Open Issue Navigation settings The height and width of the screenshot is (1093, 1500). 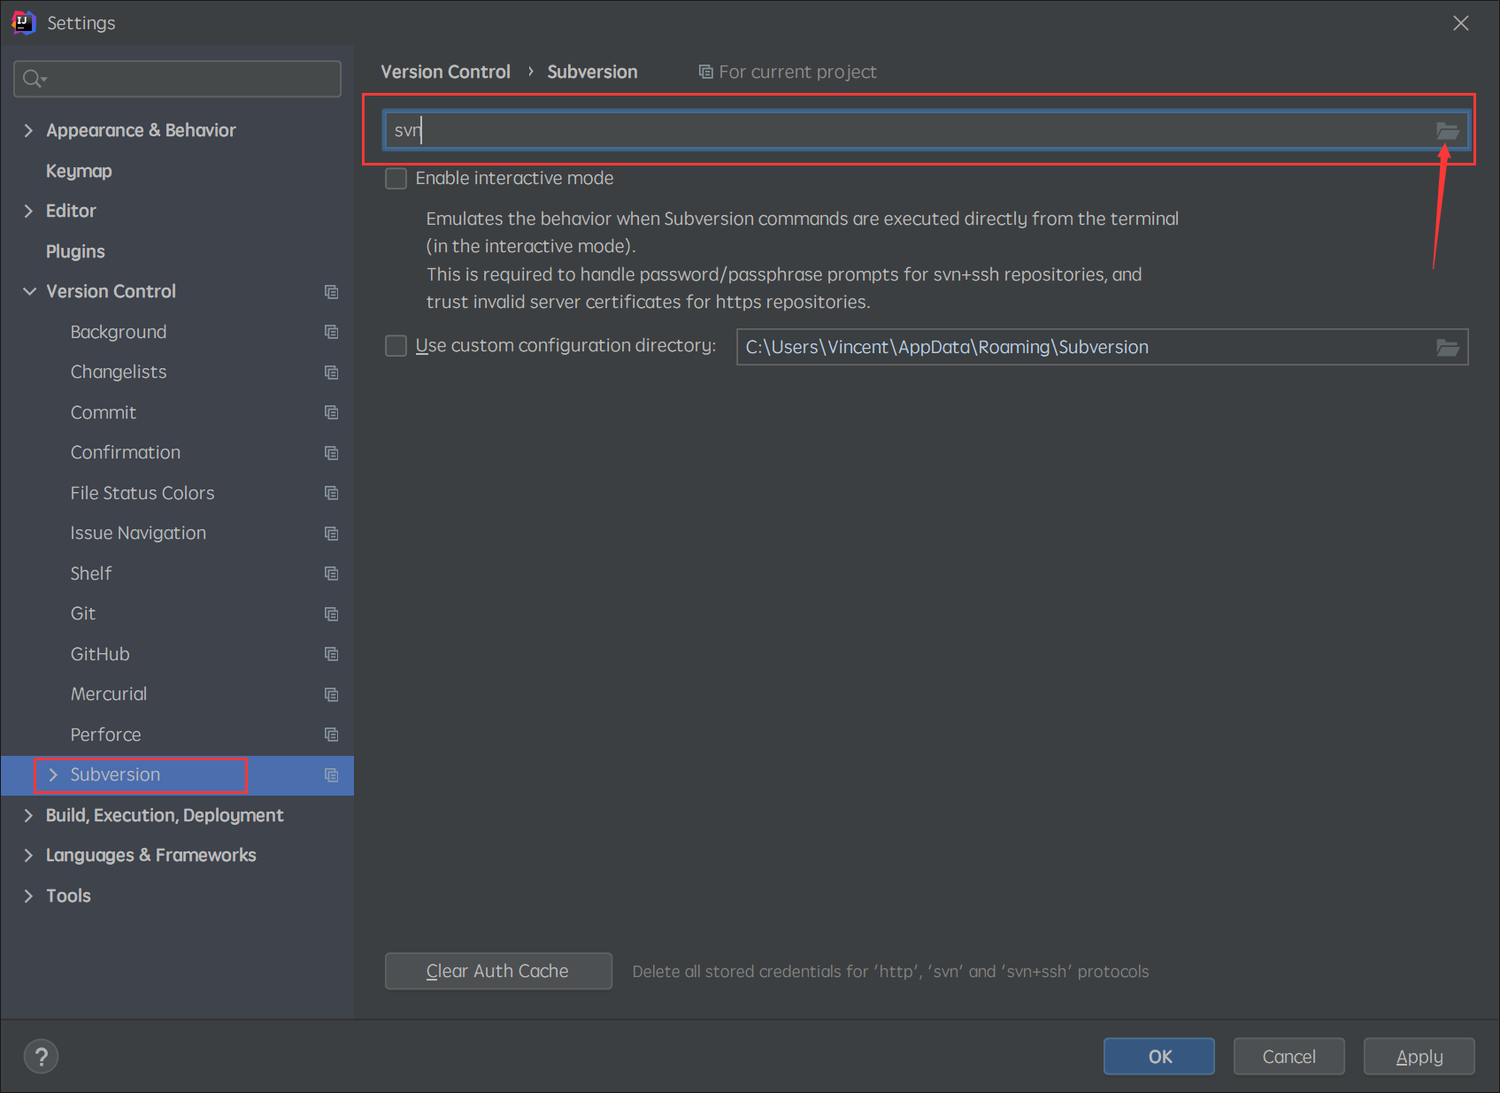click(138, 534)
